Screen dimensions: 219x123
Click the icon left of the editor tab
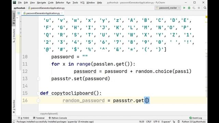(x=19, y=13)
